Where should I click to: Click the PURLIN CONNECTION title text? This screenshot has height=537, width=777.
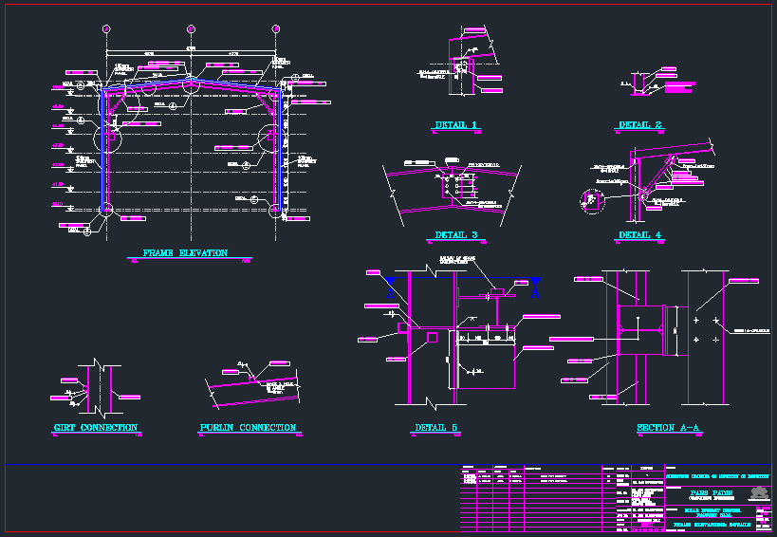[x=248, y=428]
